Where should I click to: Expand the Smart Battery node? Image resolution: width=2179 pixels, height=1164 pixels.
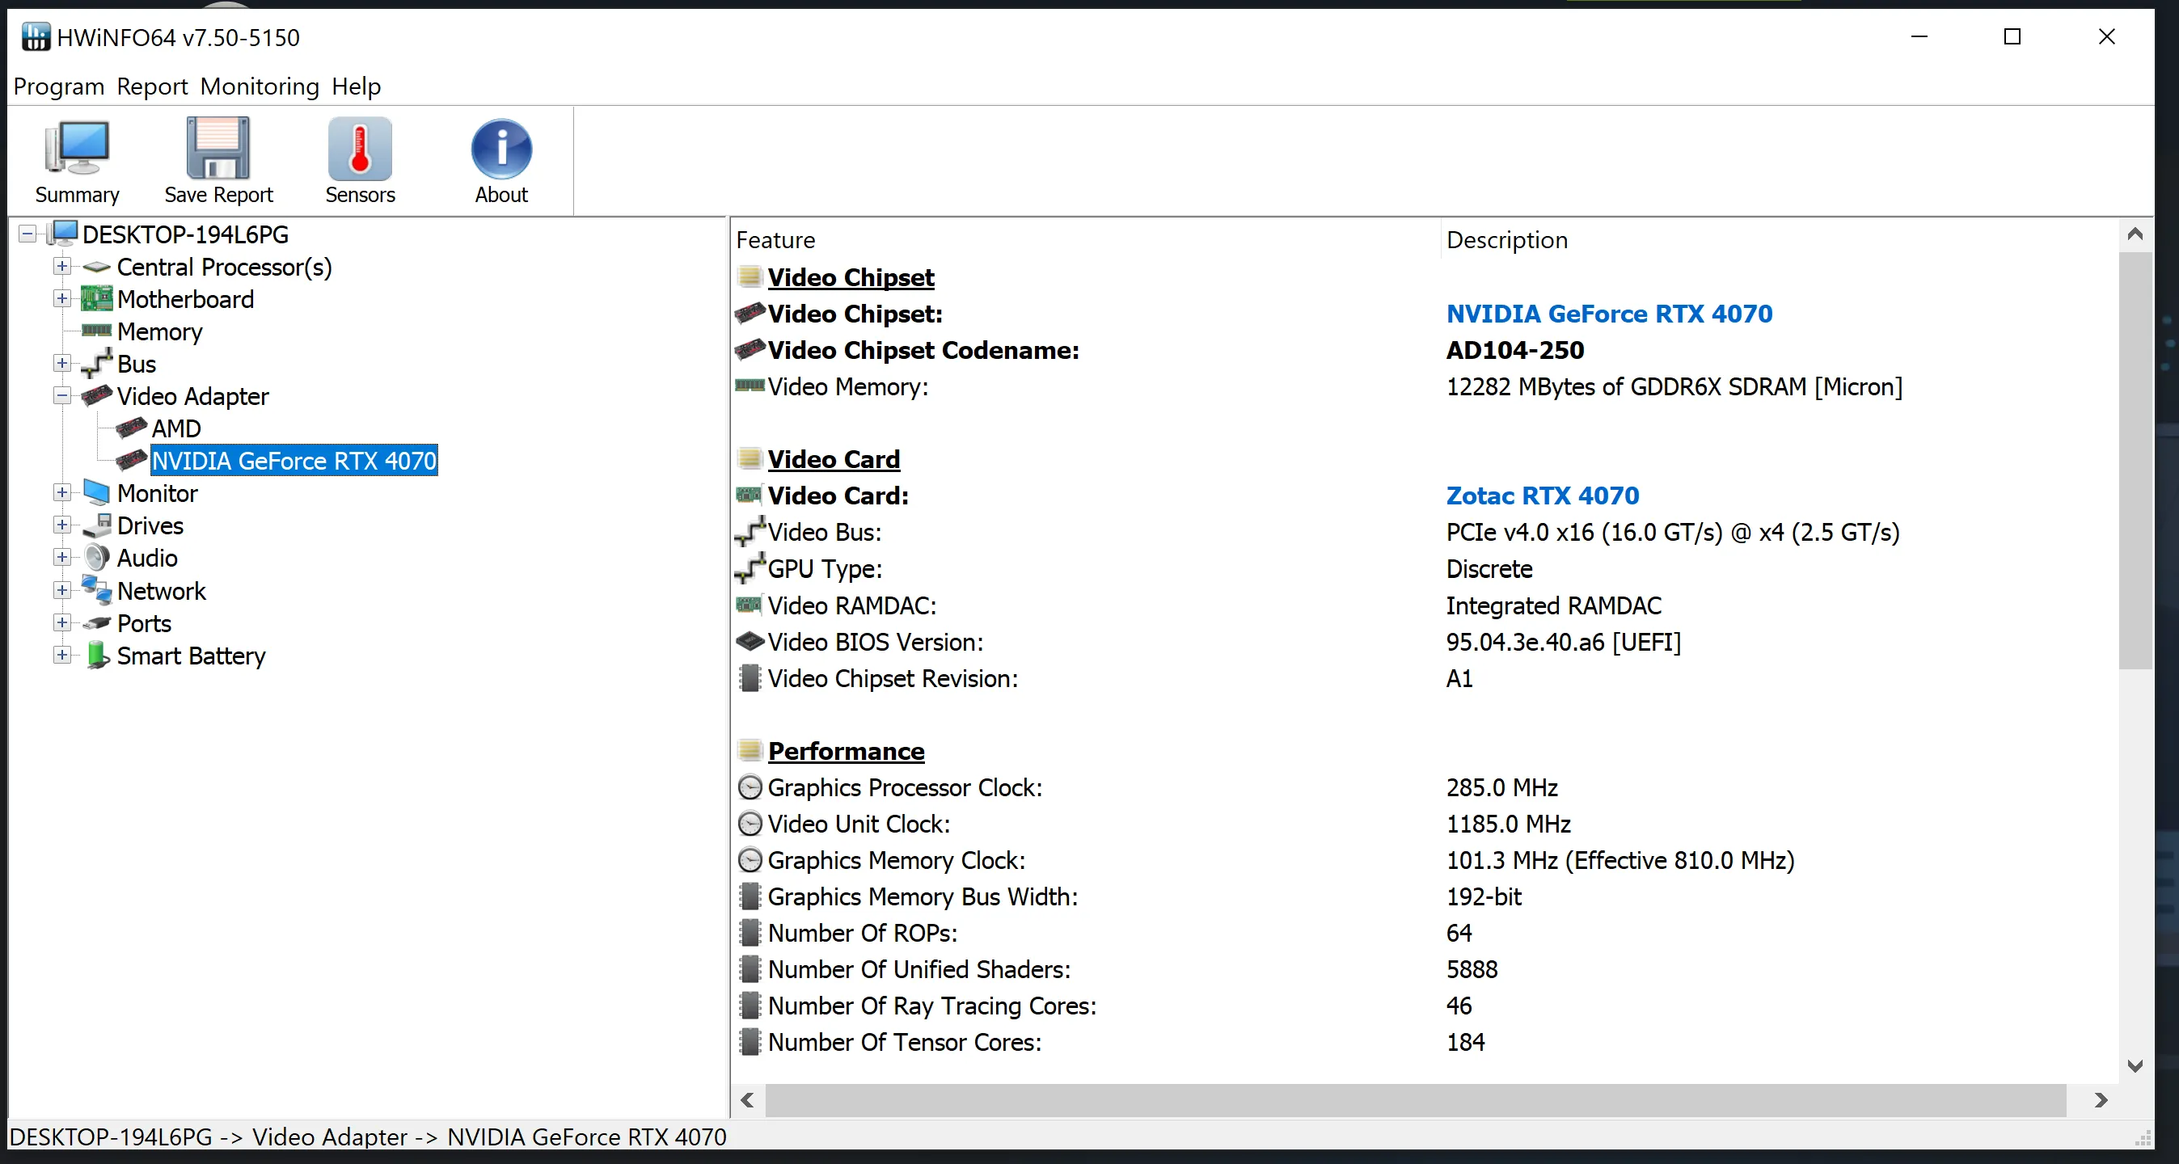[x=61, y=656]
